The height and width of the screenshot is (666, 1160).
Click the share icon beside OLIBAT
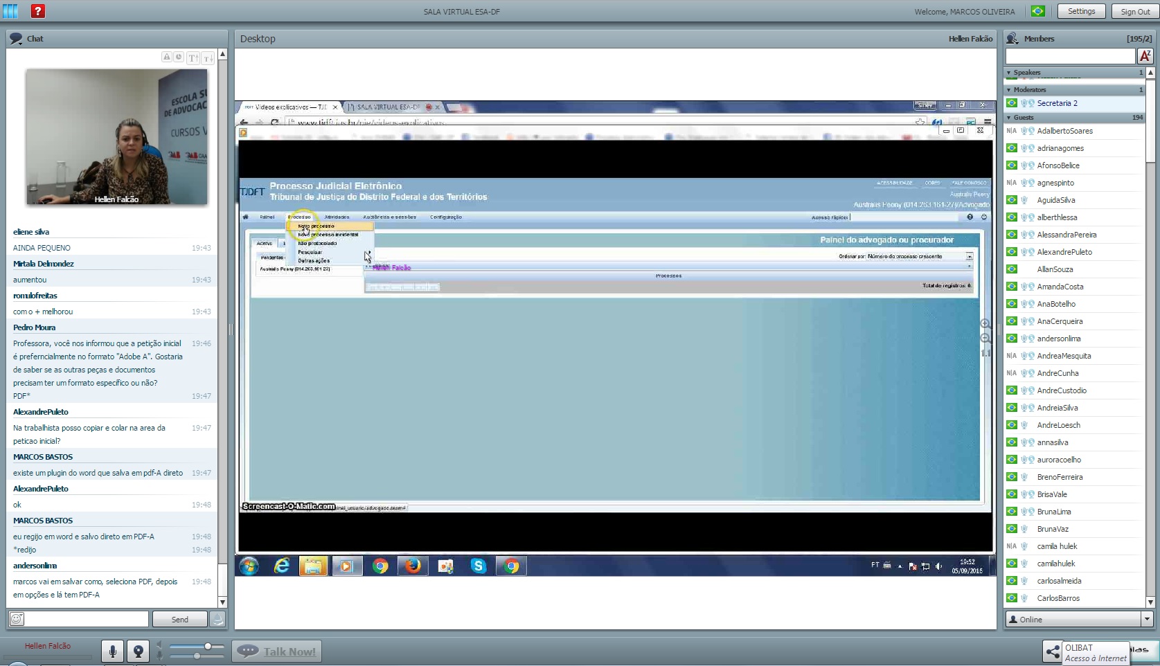1052,651
